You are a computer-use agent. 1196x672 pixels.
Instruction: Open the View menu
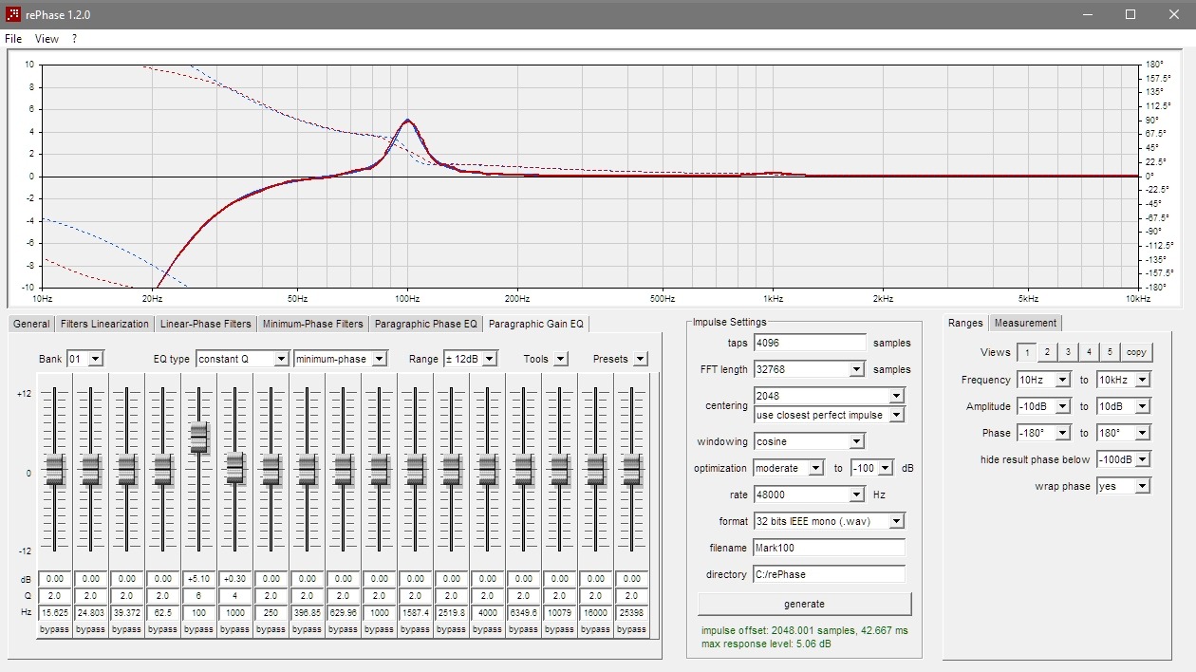pos(47,39)
